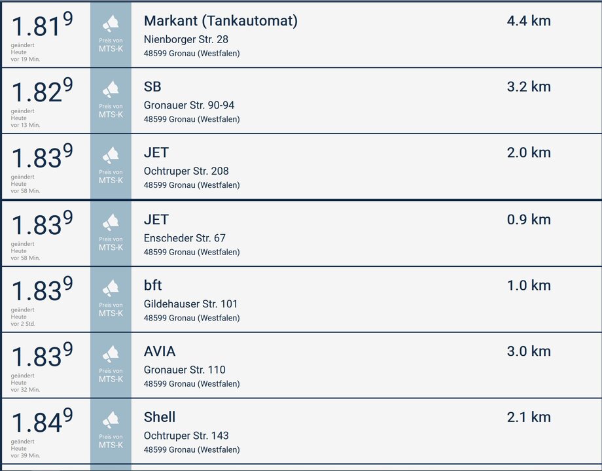Open the Shell station name link
The height and width of the screenshot is (471, 602).
click(160, 417)
